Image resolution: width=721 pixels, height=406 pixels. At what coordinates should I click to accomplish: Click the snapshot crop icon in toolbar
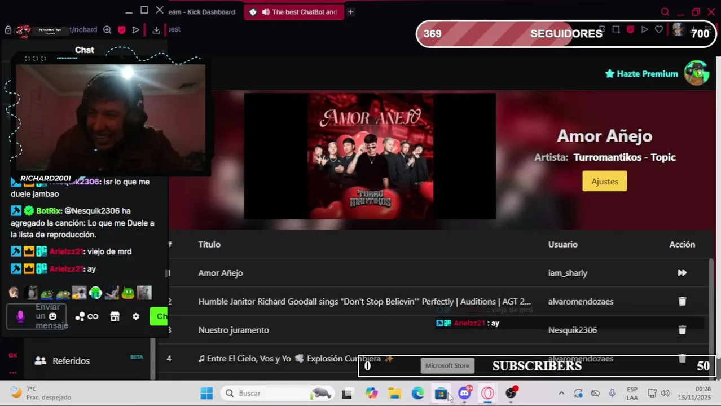click(616, 29)
